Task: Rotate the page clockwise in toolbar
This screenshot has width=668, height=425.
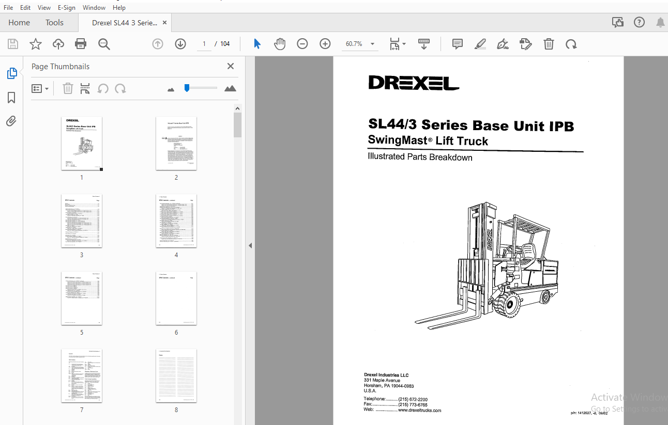Action: point(571,44)
